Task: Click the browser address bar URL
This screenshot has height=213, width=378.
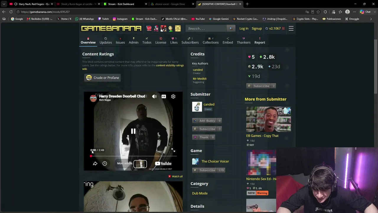Action: pos(45,12)
